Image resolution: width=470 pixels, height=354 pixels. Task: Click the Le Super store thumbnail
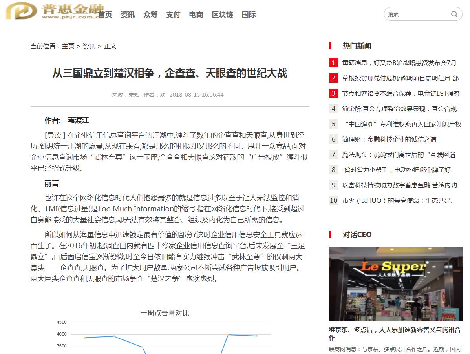(x=396, y=284)
